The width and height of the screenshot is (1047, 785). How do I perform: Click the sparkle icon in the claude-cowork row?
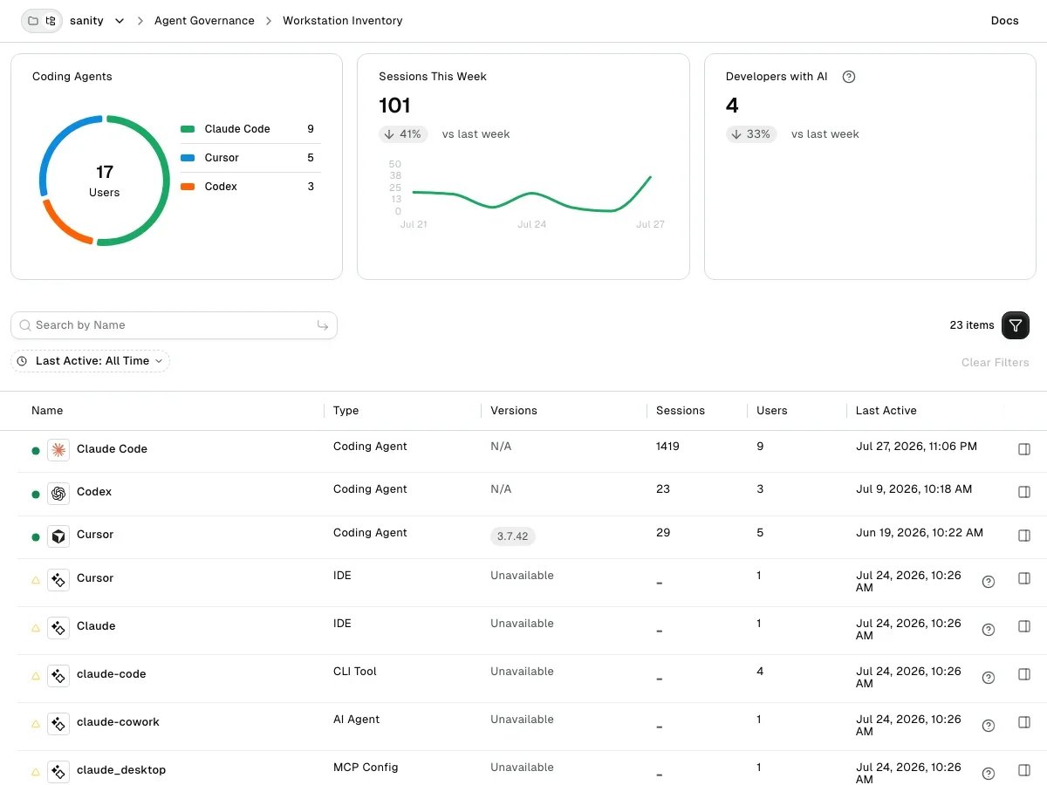tap(58, 723)
